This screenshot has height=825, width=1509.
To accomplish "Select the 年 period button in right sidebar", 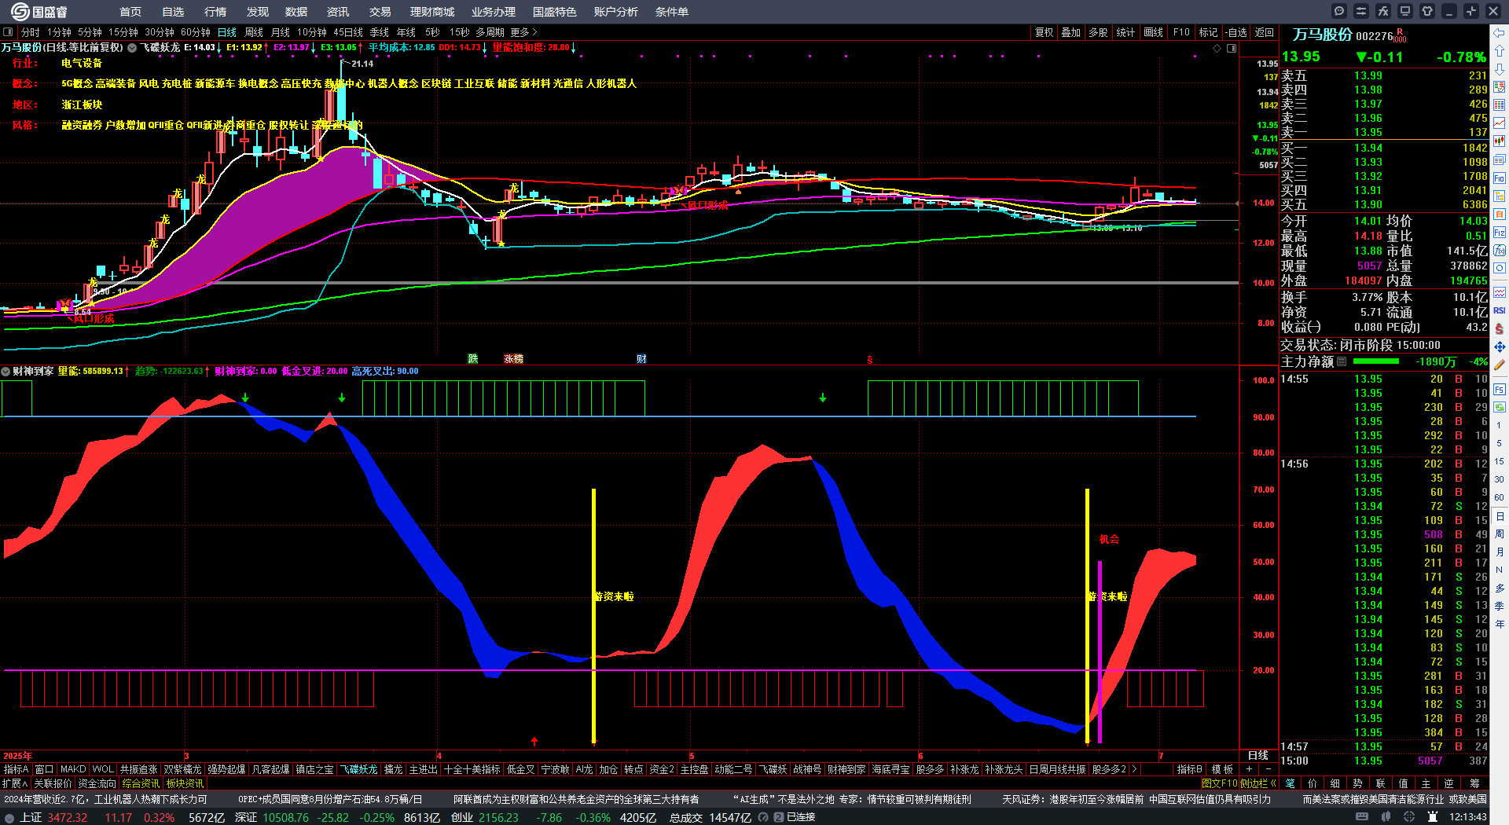I will [1500, 624].
